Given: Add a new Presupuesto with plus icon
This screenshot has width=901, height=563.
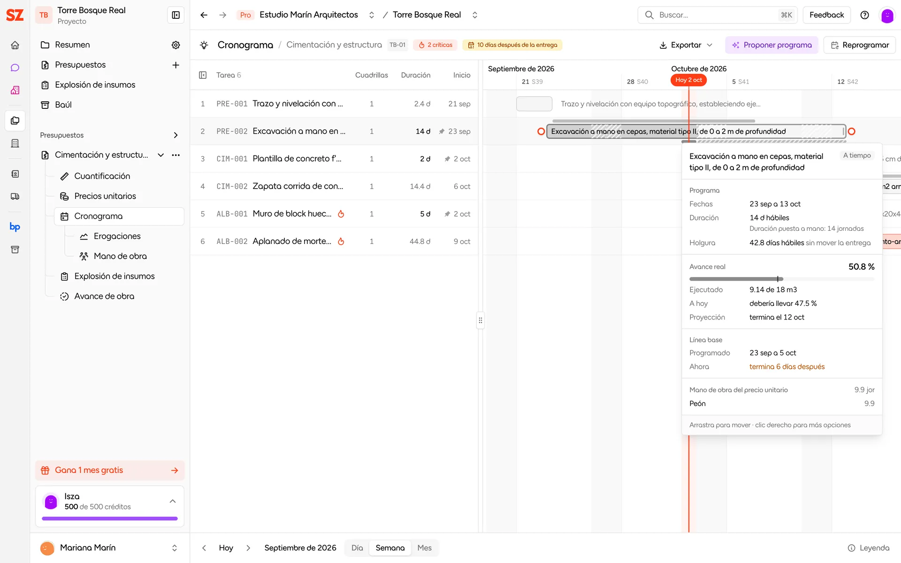Looking at the screenshot, I should pos(176,65).
